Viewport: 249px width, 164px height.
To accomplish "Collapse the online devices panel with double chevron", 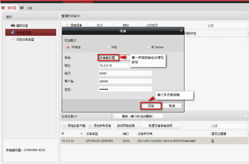I will [246, 116].
